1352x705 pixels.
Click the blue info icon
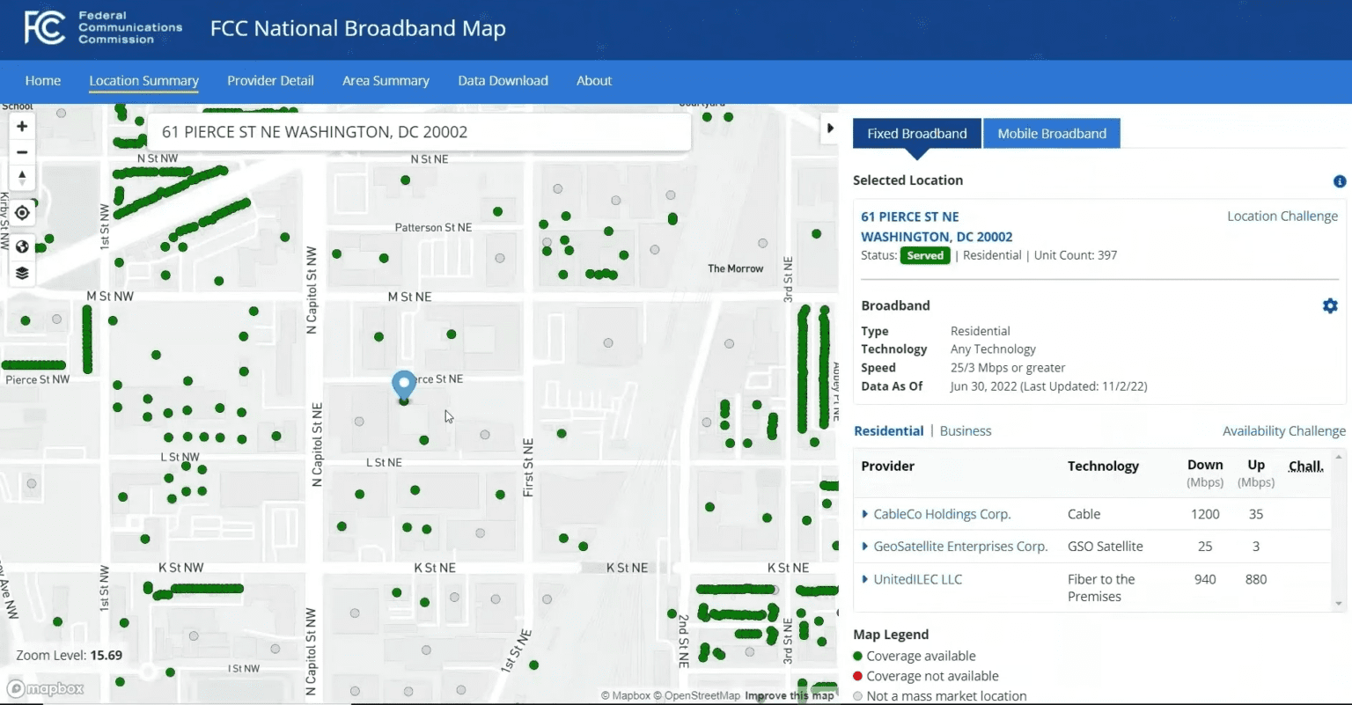(1339, 181)
